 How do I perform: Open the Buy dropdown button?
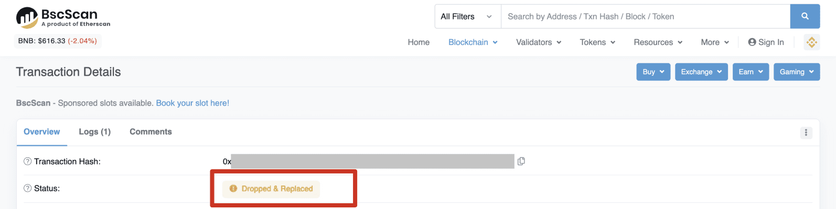[x=653, y=72]
